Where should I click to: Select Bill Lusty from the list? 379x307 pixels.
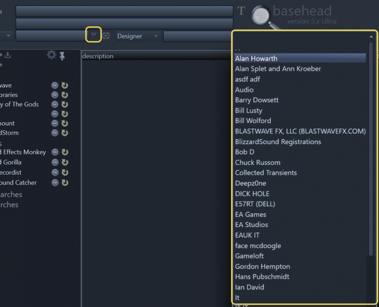click(249, 110)
